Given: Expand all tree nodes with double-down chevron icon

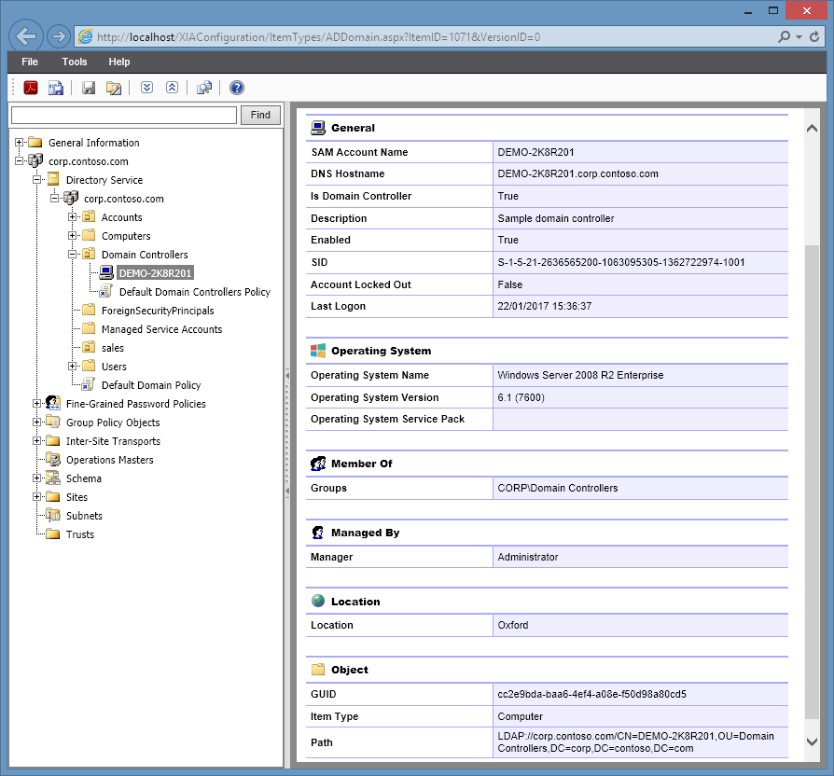Looking at the screenshot, I should (146, 87).
